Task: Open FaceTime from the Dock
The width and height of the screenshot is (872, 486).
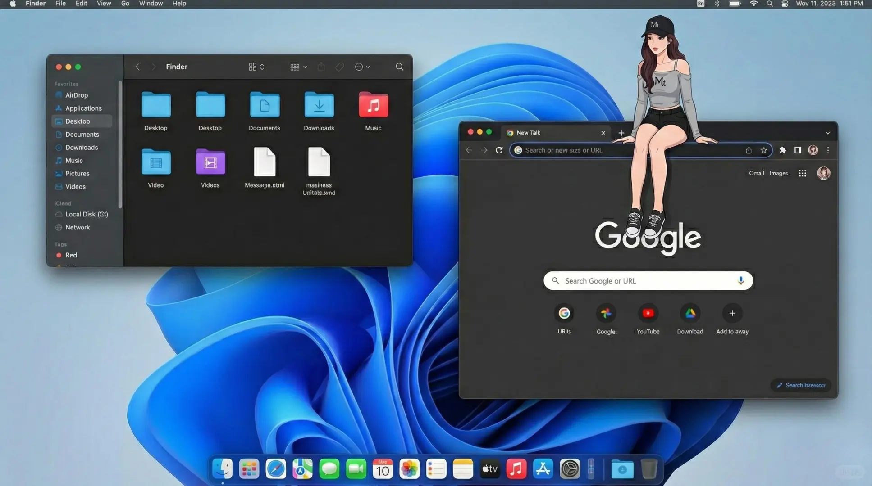Action: tap(356, 468)
